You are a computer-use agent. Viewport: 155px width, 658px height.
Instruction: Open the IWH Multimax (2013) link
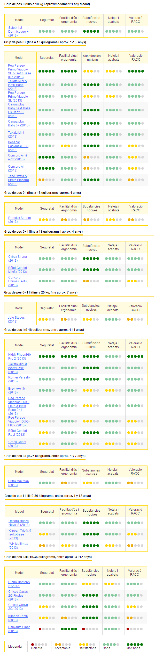[x=18, y=546]
